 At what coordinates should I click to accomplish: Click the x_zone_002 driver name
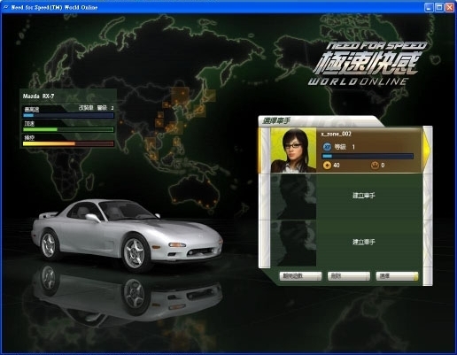pos(336,134)
